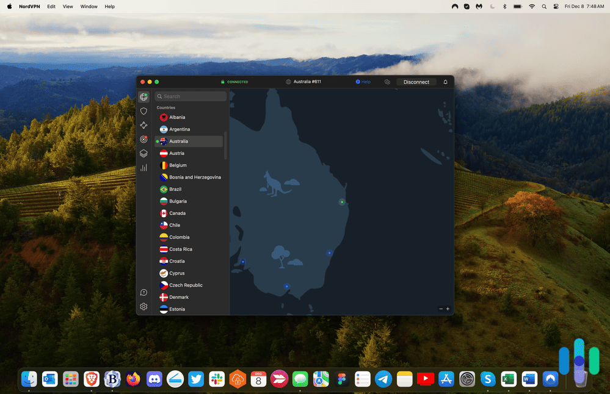Open the Meshnet panel in the sidebar

point(143,125)
